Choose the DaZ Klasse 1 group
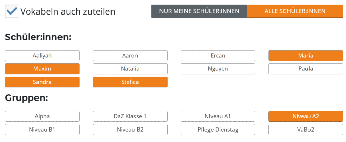346x142 pixels. click(130, 116)
